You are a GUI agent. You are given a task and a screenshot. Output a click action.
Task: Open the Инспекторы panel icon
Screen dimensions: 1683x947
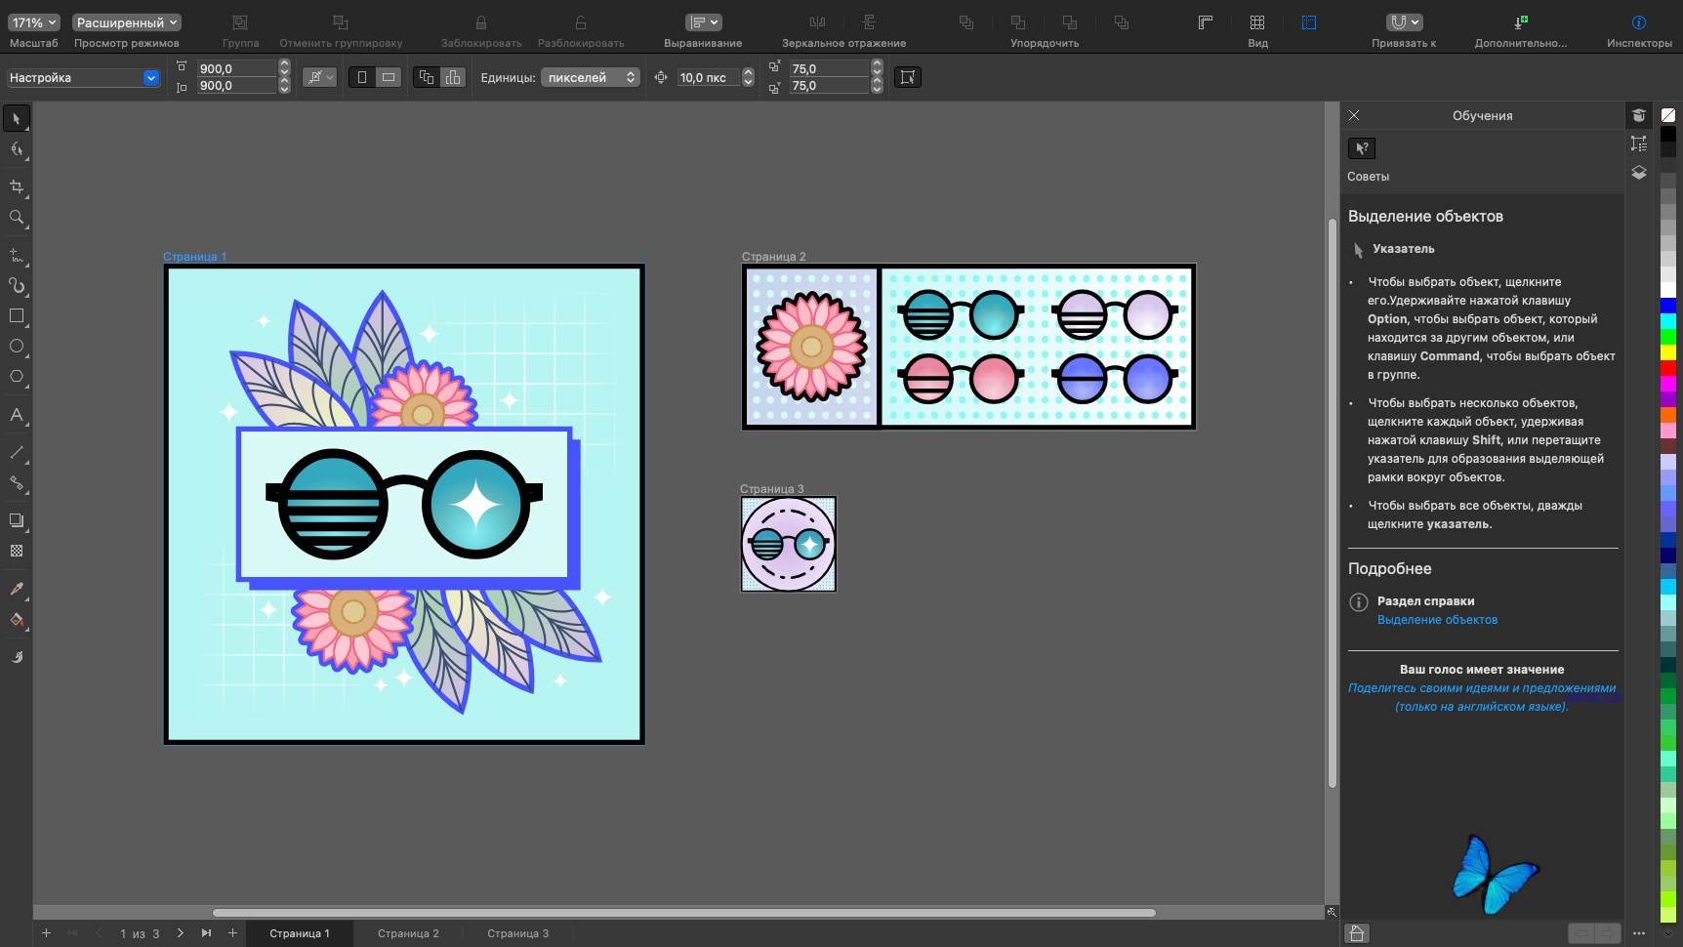tap(1639, 22)
